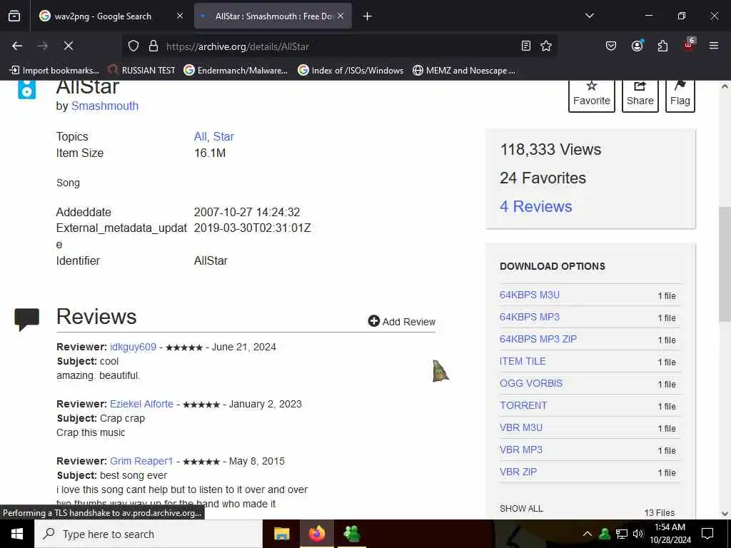Switch to AllStar Smashmouth tab

pyautogui.click(x=273, y=16)
